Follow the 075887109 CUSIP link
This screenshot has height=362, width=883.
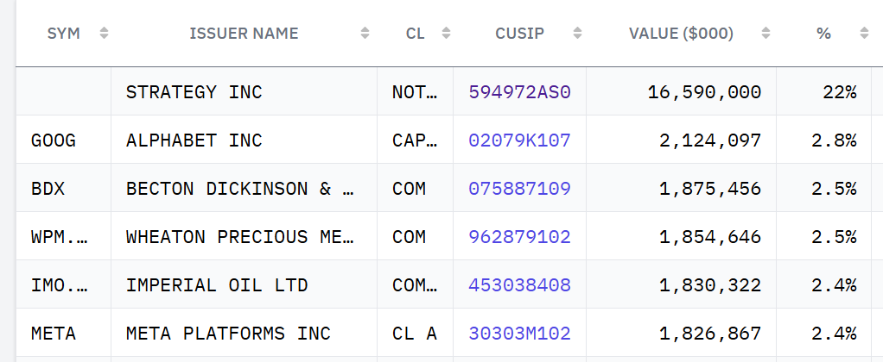point(520,188)
